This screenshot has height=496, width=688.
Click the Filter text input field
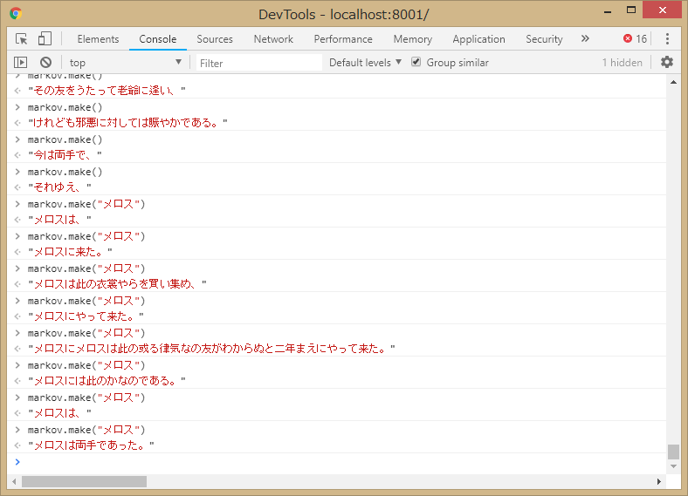click(x=258, y=63)
